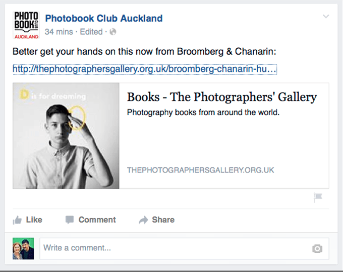Click the THEPHOTOGRAPHERSGALLERY.ORG.UK domain label
343x272 pixels.
tap(201, 170)
